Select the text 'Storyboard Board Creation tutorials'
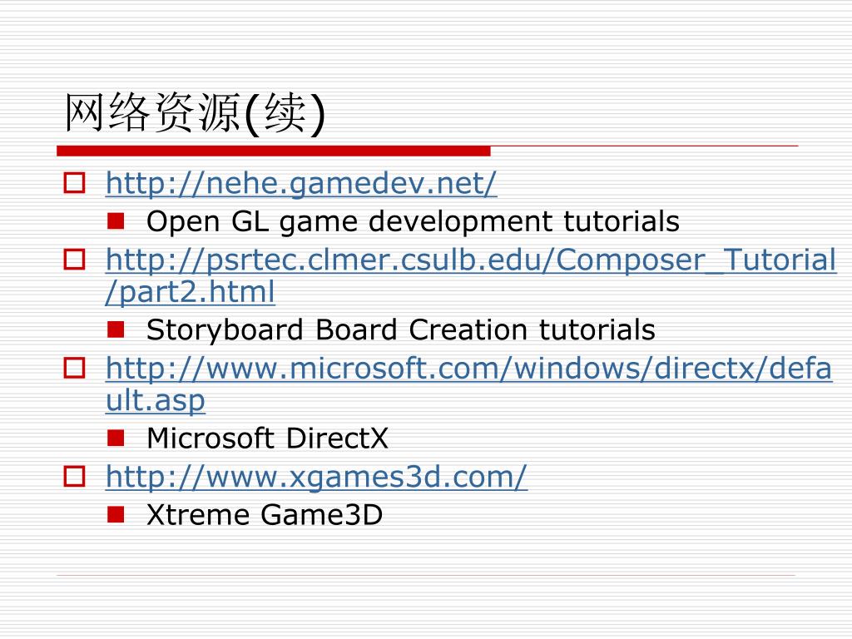Viewport: 852px width, 639px height. (401, 329)
